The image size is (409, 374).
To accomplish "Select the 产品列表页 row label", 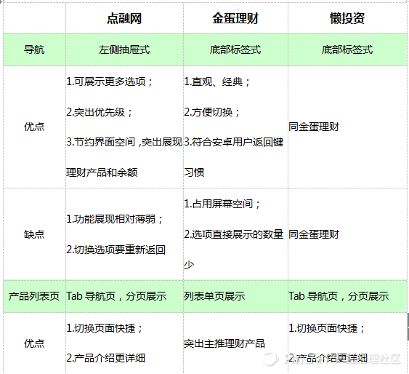I will (x=34, y=296).
